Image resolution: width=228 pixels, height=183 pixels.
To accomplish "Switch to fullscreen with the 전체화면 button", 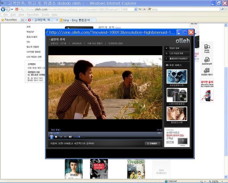I will tap(152, 143).
